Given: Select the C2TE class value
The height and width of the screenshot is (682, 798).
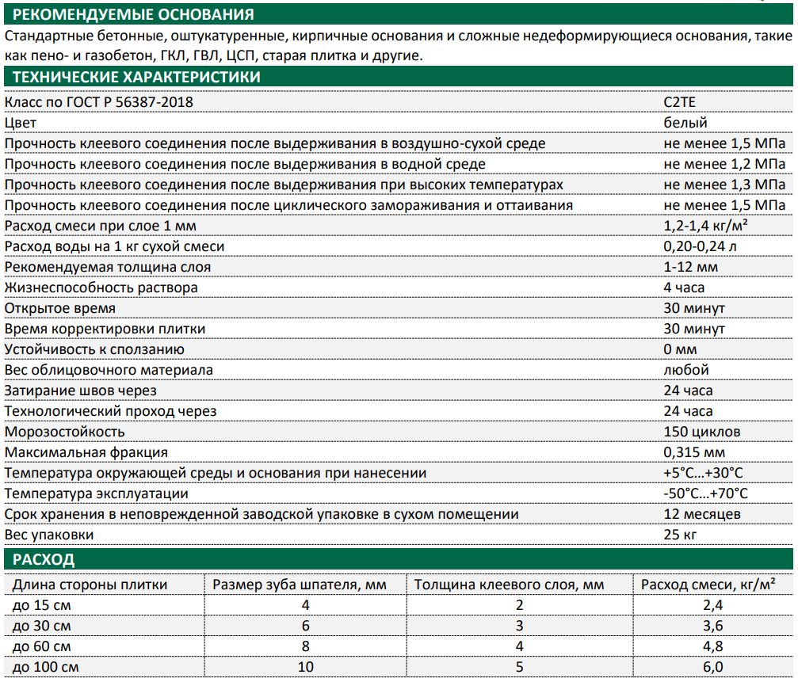Looking at the screenshot, I should 679,101.
